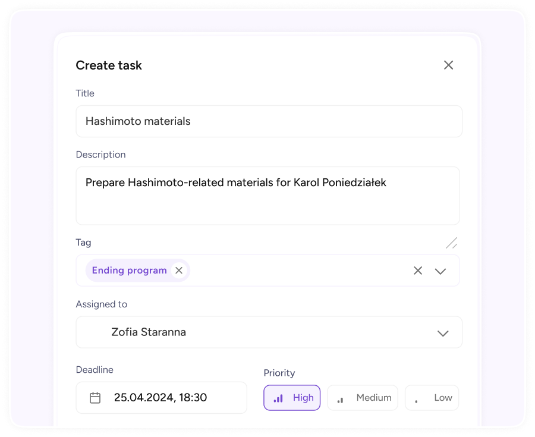Click the Ending program tag label

click(130, 271)
